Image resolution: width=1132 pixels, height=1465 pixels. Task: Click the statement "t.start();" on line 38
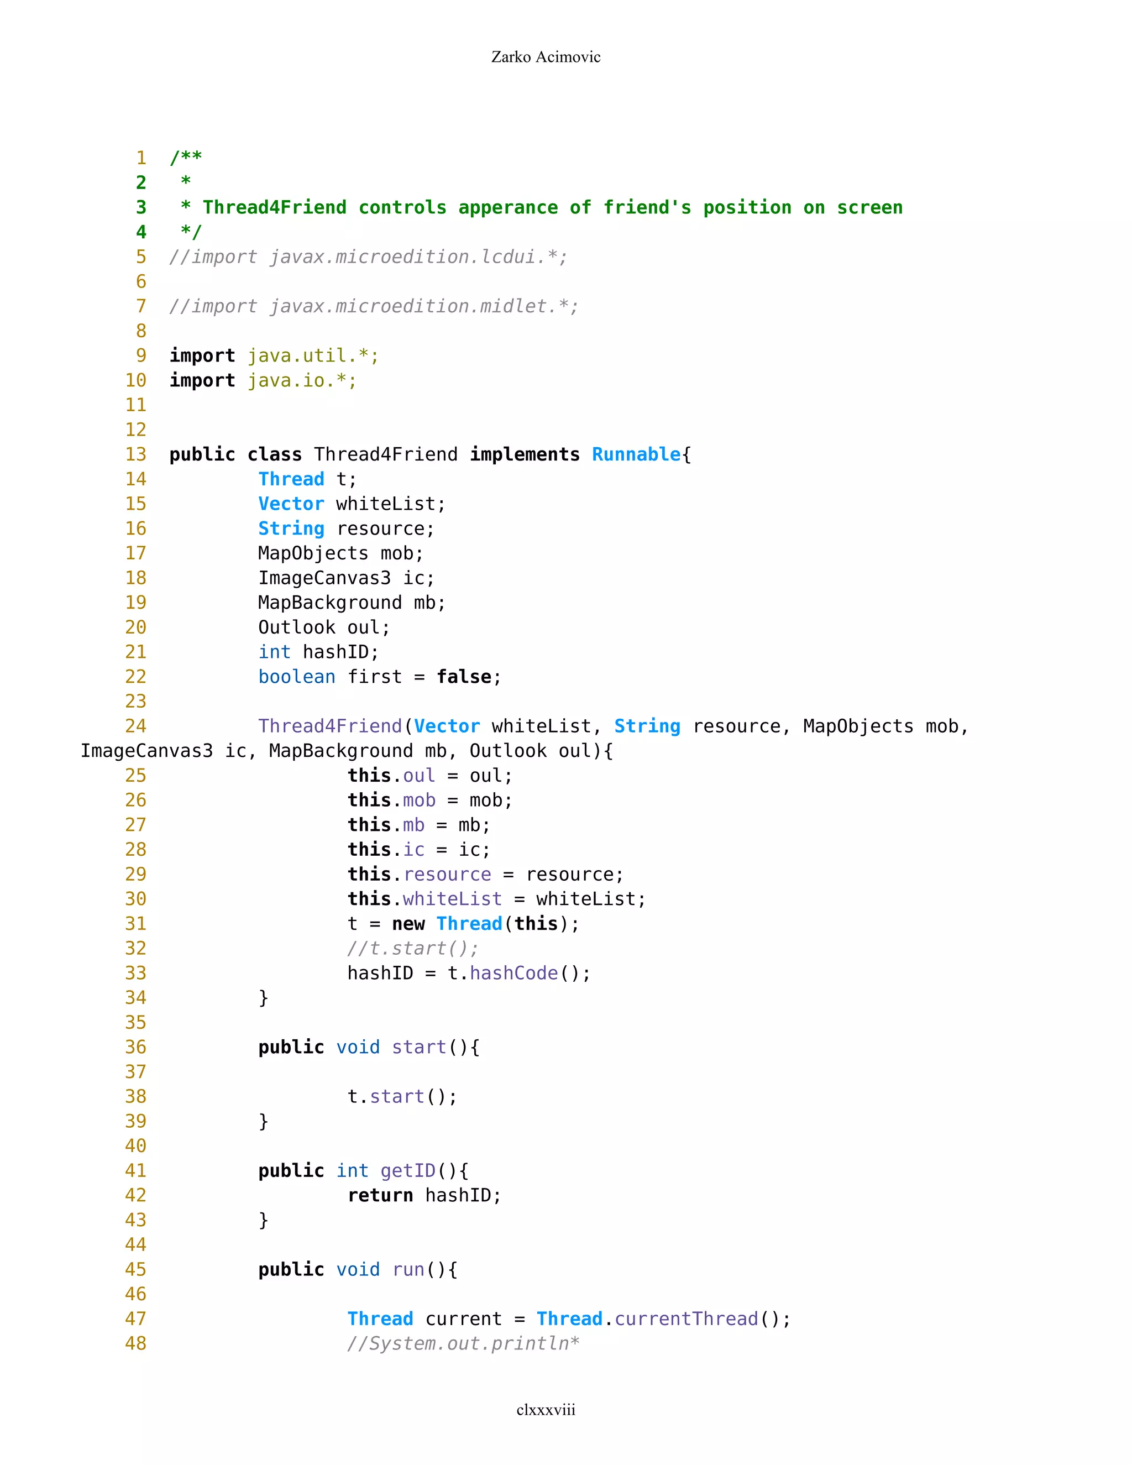(402, 1097)
